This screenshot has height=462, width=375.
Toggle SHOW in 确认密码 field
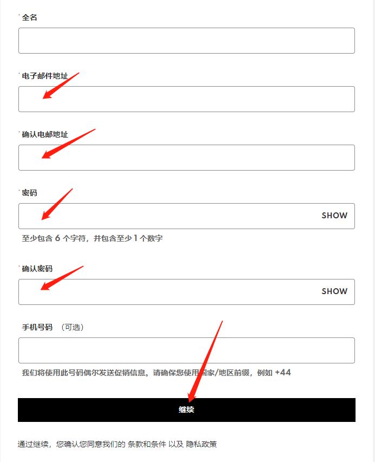point(334,291)
